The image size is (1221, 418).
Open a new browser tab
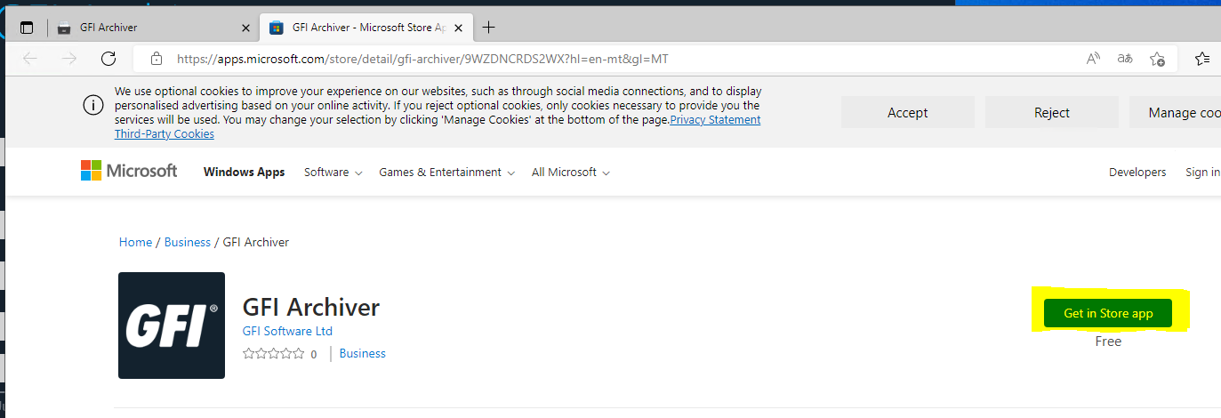pos(488,28)
